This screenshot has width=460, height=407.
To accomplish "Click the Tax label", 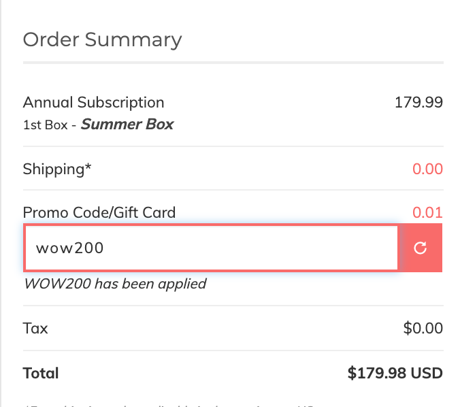I will click(x=35, y=329).
